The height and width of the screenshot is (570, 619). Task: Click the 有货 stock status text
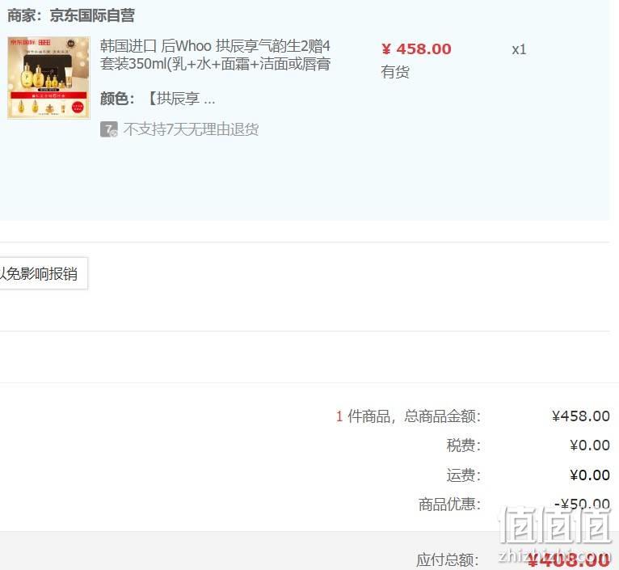point(395,72)
